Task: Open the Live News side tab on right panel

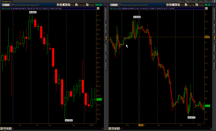Action: click(x=214, y=66)
